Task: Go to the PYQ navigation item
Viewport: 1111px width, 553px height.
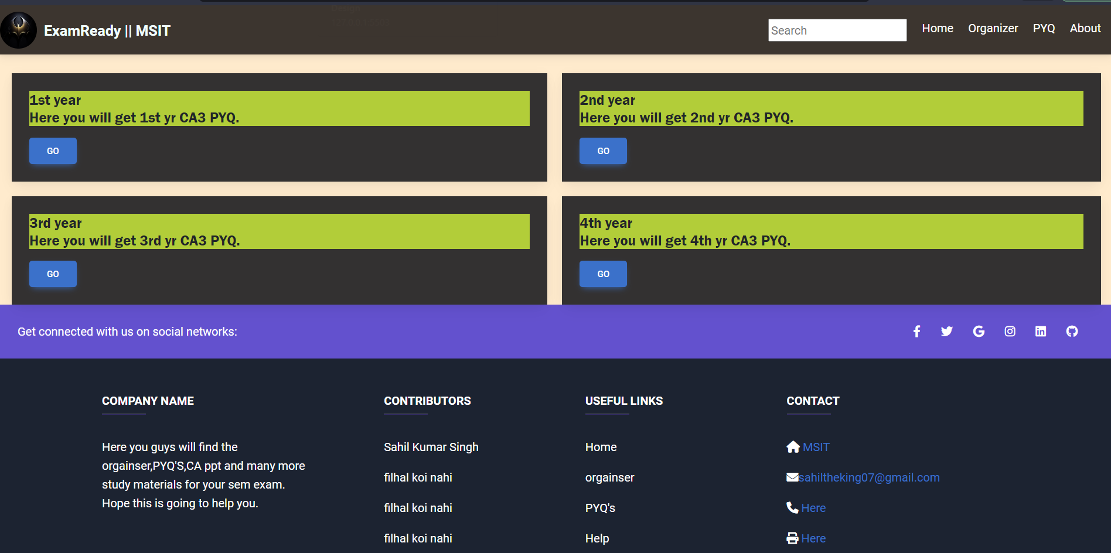Action: click(1044, 28)
